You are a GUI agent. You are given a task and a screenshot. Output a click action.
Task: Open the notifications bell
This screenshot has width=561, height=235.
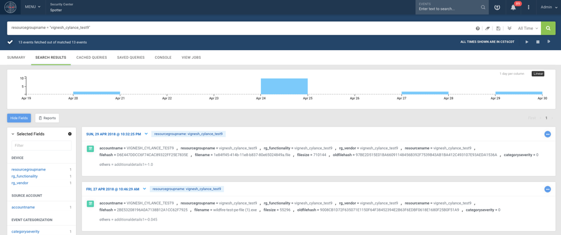coord(513,7)
